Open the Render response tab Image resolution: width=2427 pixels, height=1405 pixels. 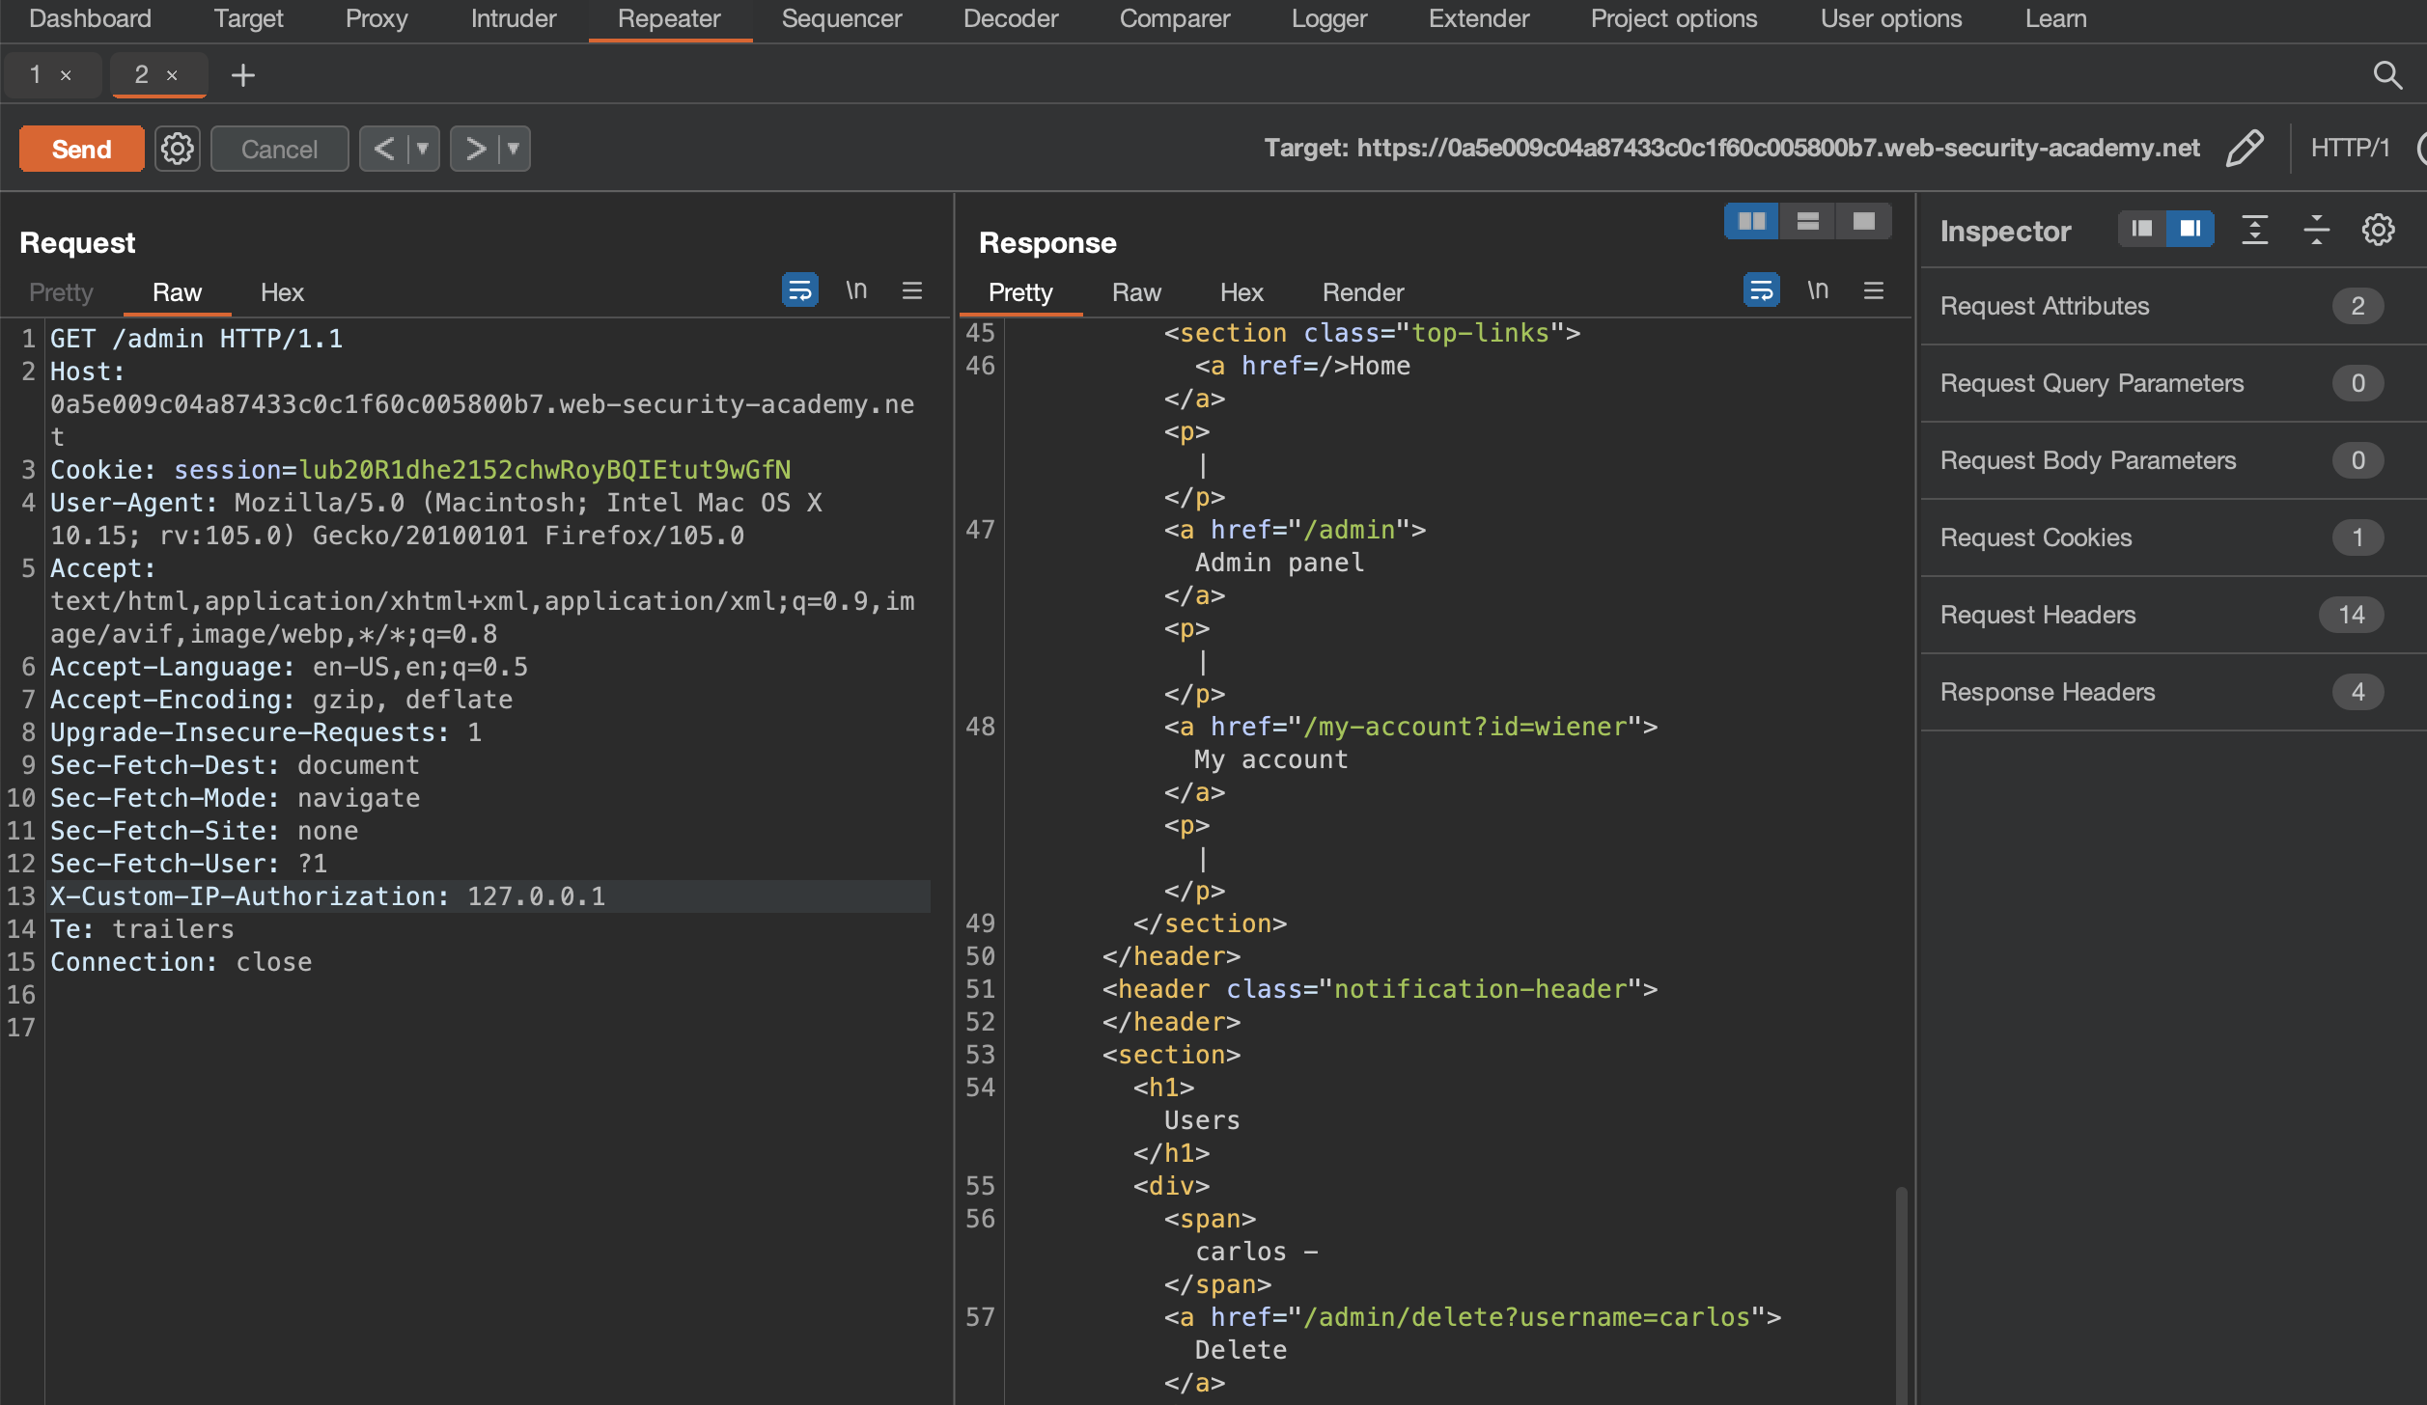click(1362, 292)
